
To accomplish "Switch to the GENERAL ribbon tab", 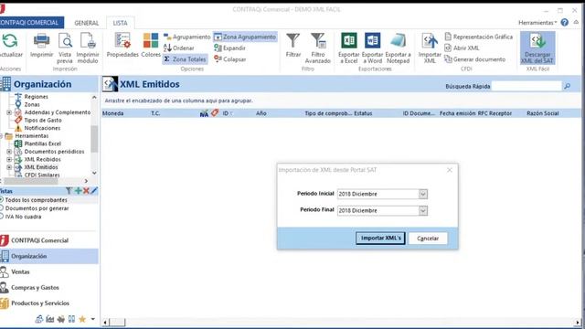I will coord(87,23).
